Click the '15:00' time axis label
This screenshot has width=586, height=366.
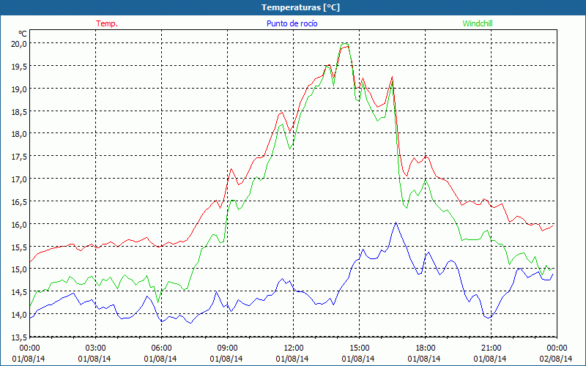pyautogui.click(x=359, y=348)
